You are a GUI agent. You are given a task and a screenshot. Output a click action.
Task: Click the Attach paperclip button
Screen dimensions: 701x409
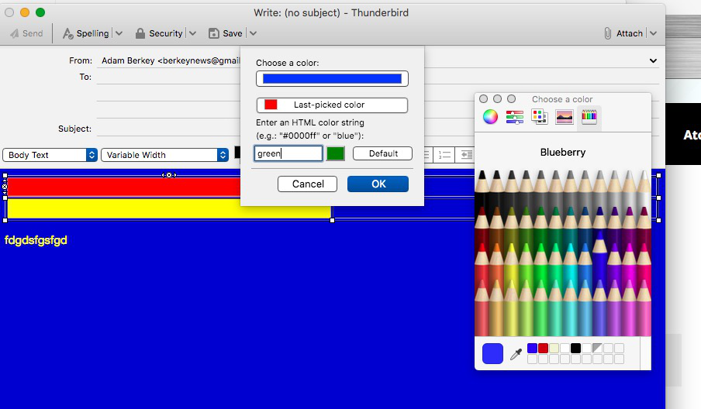(x=623, y=33)
